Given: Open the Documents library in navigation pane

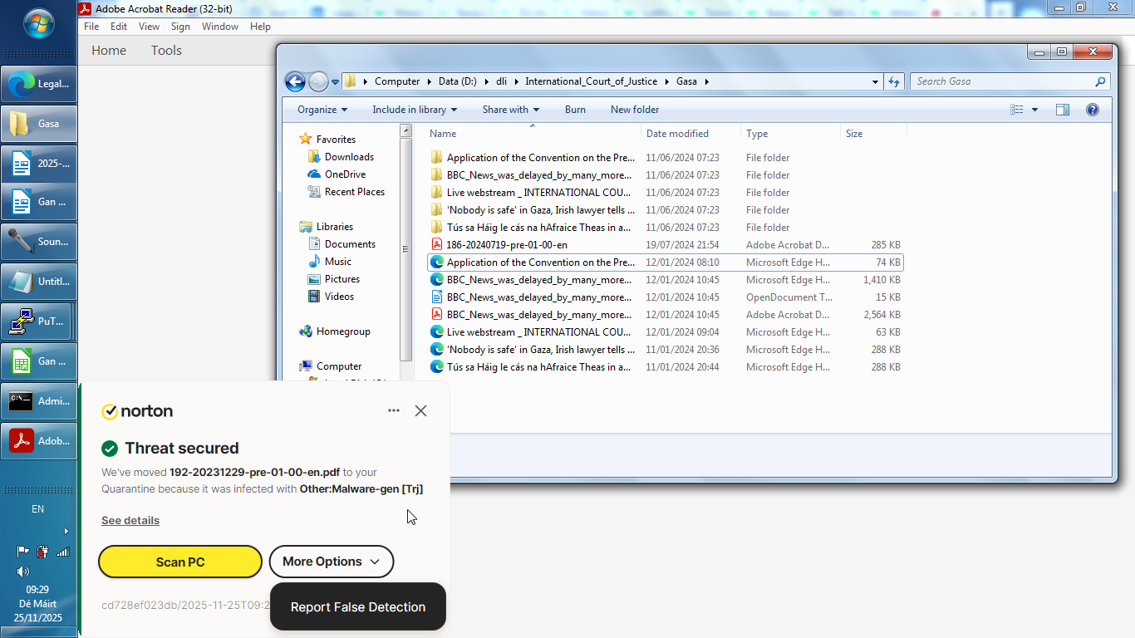Looking at the screenshot, I should click(350, 244).
